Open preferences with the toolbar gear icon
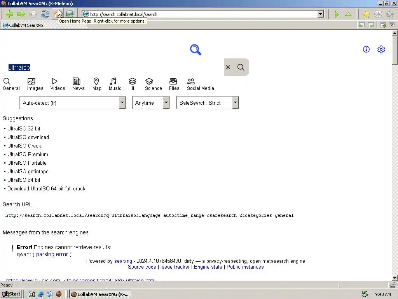 (390, 14)
